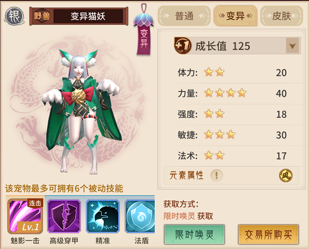Expand the 成长值 125 dropdown arrow

[x=292, y=46]
